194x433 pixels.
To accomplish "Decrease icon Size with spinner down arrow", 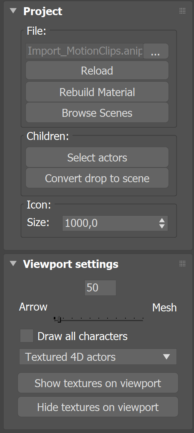I will [162, 226].
